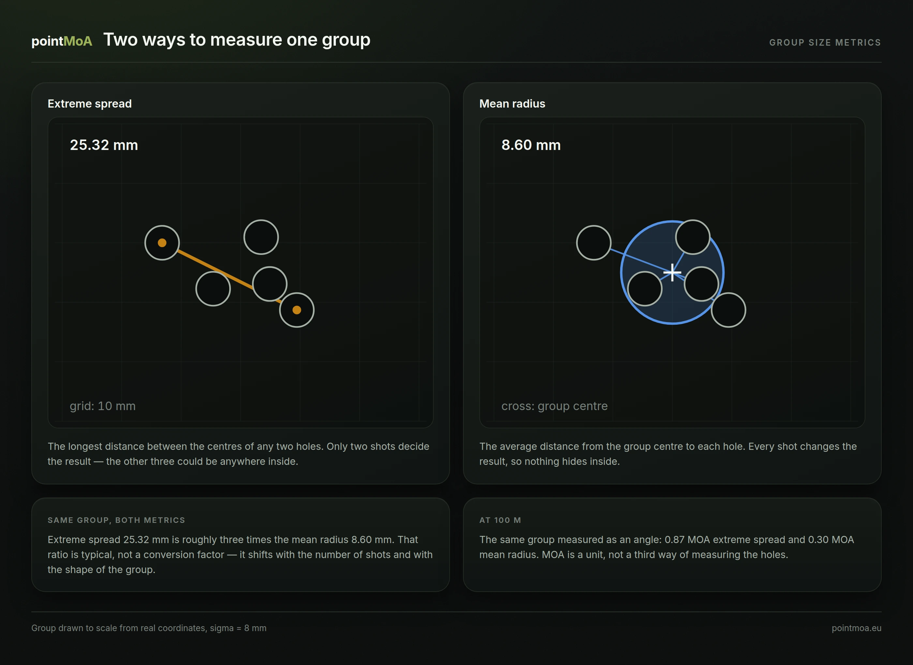
Task: Click the 'Two ways to measure one group' title
Action: [x=237, y=40]
